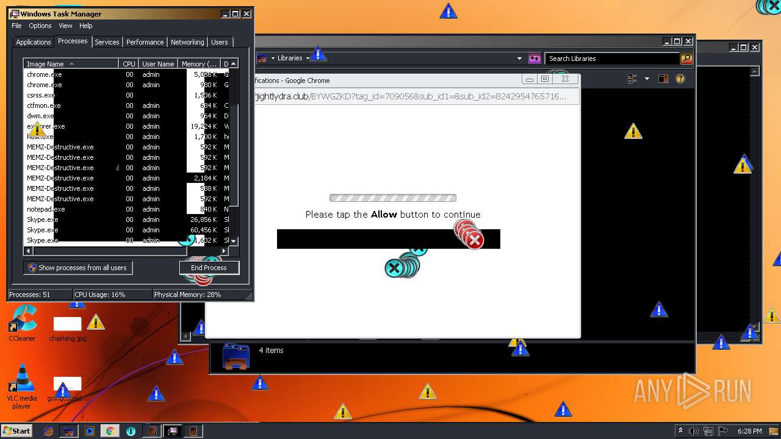
Task: Launch Windows Media Player from taskbar
Action: 90,431
